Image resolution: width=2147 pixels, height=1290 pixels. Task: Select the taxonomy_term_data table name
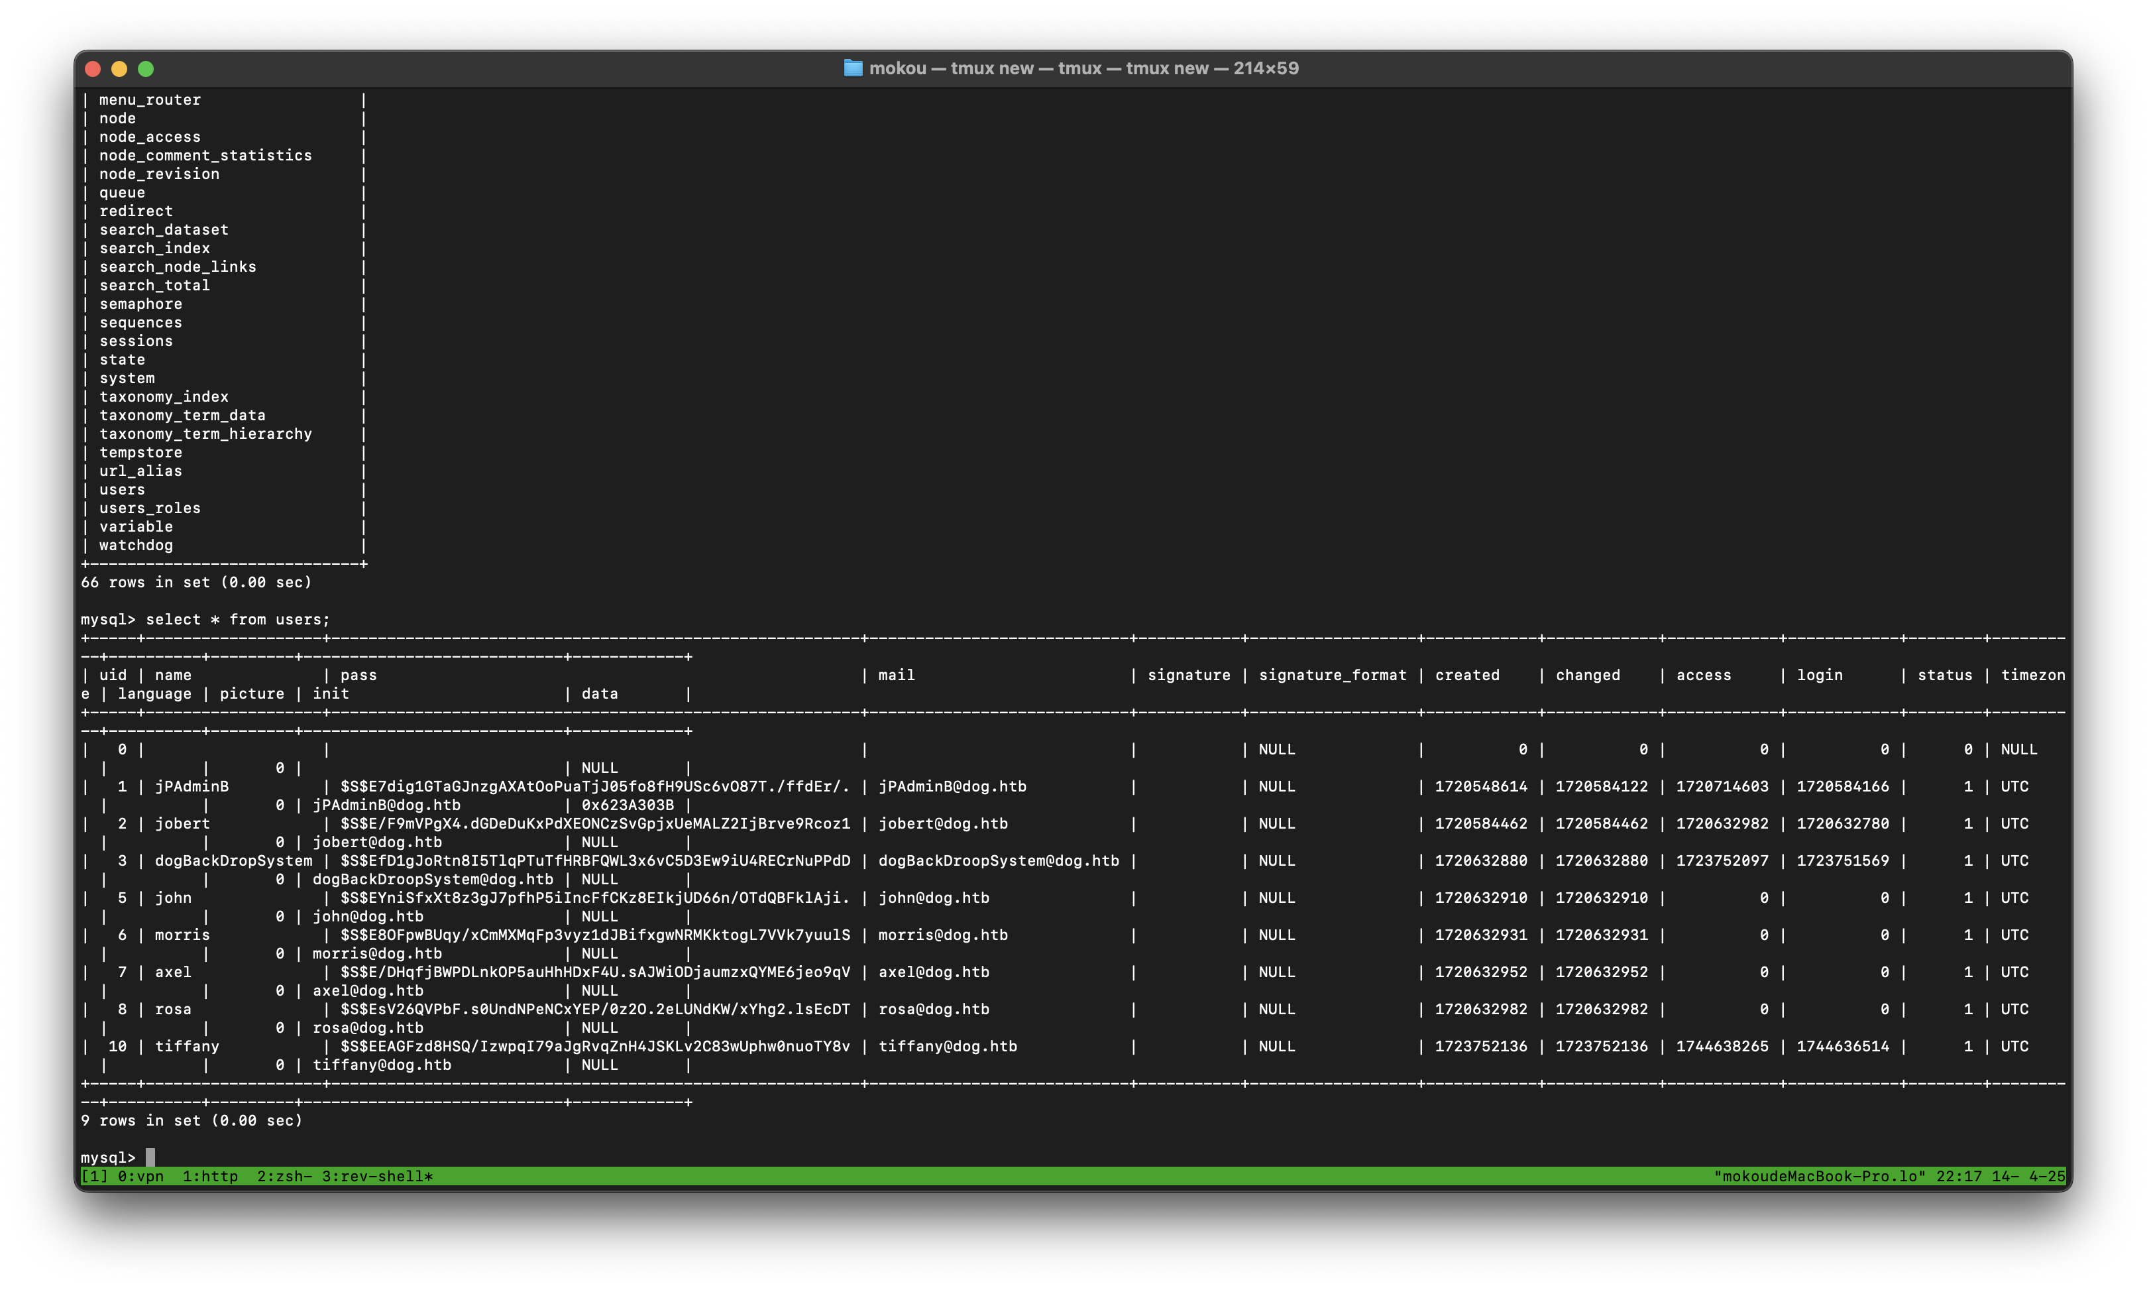pos(184,415)
